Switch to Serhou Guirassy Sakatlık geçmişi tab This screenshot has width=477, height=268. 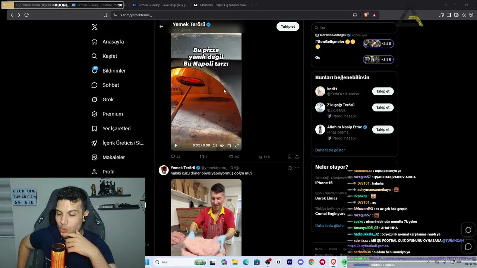[x=159, y=5]
